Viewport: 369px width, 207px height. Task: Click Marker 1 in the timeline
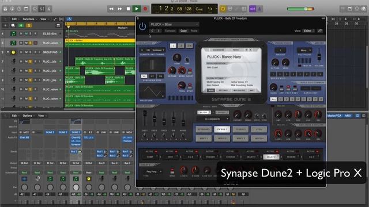[x=123, y=28]
